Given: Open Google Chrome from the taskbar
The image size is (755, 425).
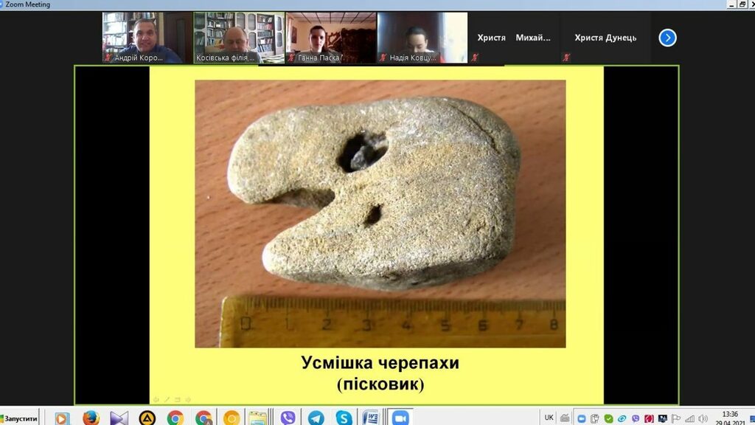Looking at the screenshot, I should click(175, 418).
